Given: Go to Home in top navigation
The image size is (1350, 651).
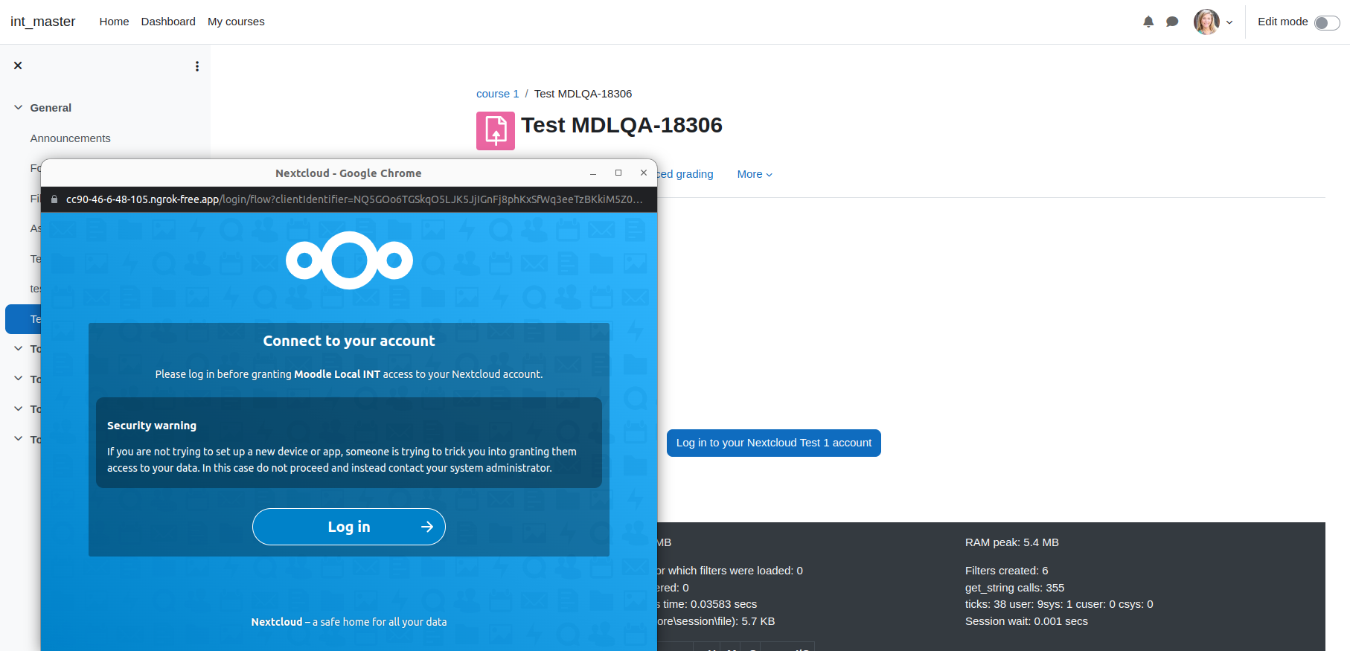Looking at the screenshot, I should [114, 22].
